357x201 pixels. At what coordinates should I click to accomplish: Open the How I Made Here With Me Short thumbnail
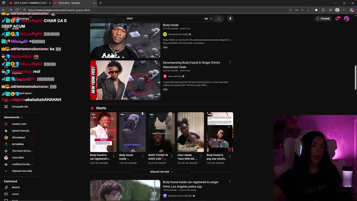click(x=191, y=132)
